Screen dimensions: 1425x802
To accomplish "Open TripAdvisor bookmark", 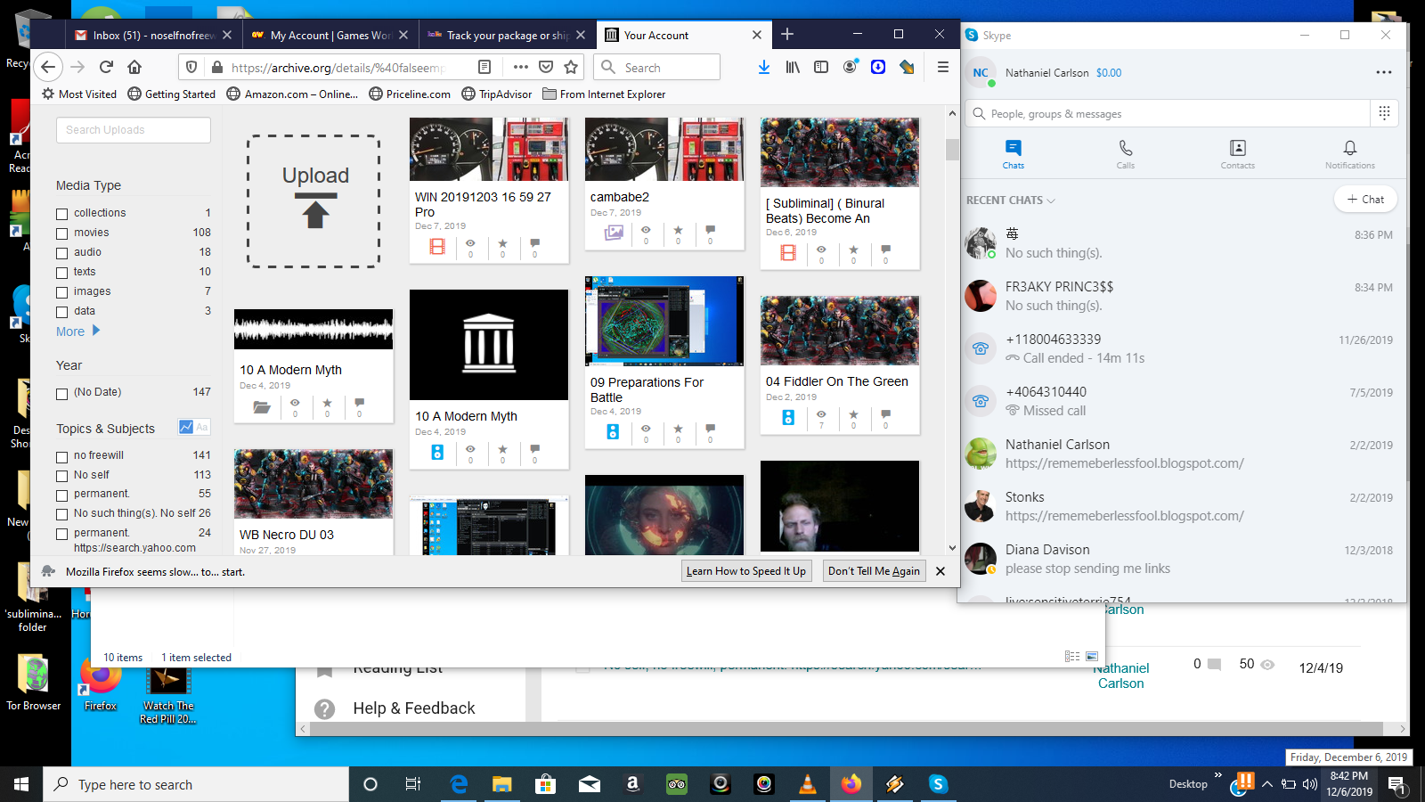I will [x=497, y=94].
